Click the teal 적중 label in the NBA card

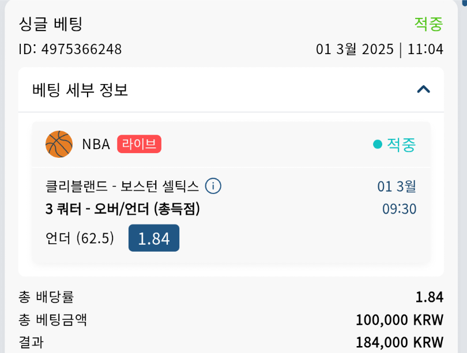click(x=401, y=145)
